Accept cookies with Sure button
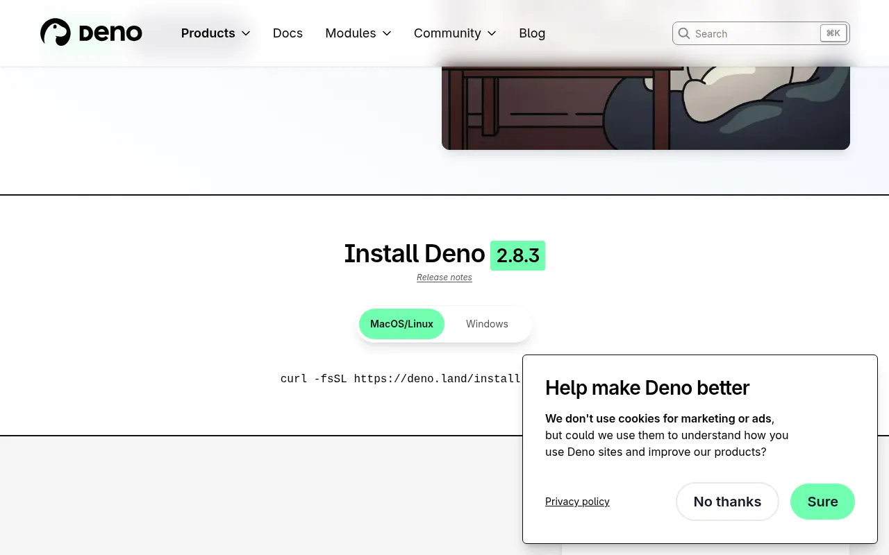Screen dimensions: 889x555 (822, 502)
